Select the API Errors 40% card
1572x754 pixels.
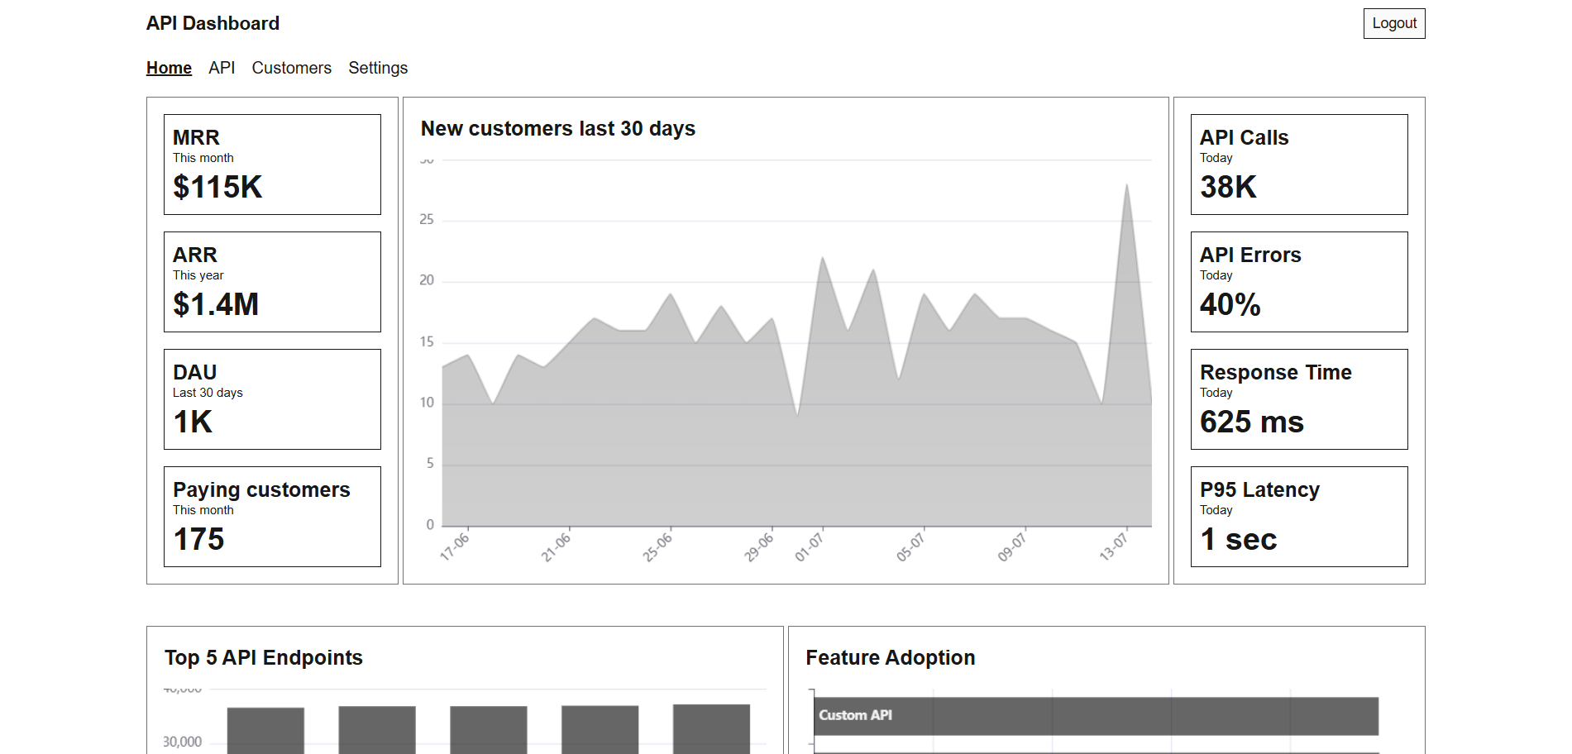[x=1298, y=282]
